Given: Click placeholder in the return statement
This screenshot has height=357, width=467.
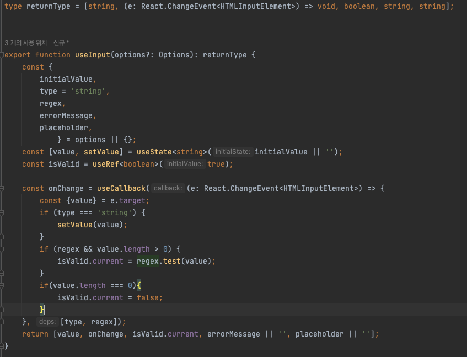Looking at the screenshot, I should (x=320, y=334).
